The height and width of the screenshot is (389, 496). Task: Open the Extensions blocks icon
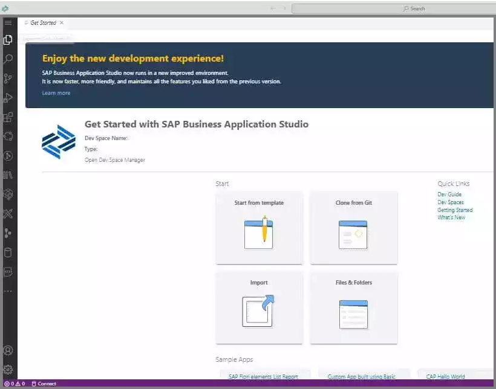click(8, 117)
